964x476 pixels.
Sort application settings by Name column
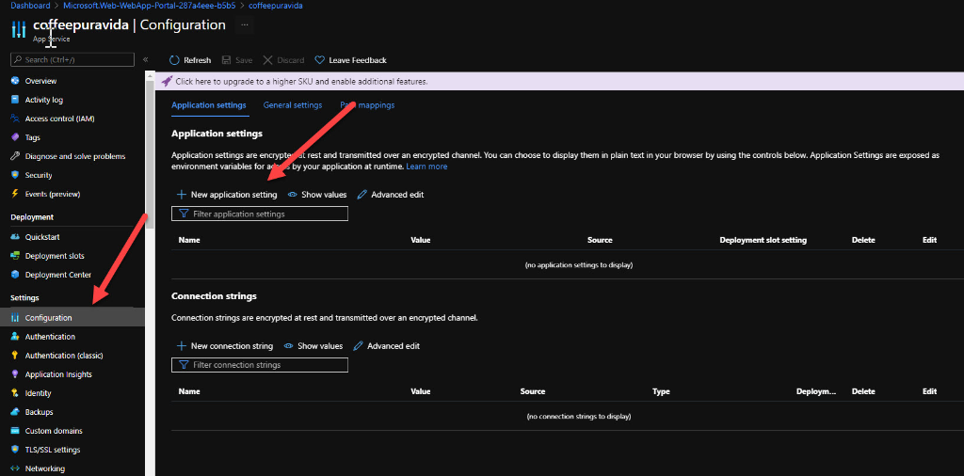tap(188, 240)
